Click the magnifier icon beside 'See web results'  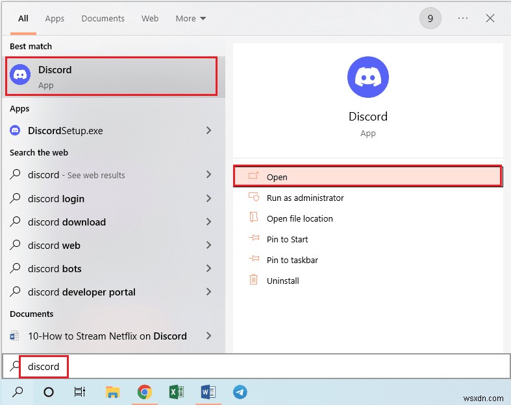(x=15, y=174)
